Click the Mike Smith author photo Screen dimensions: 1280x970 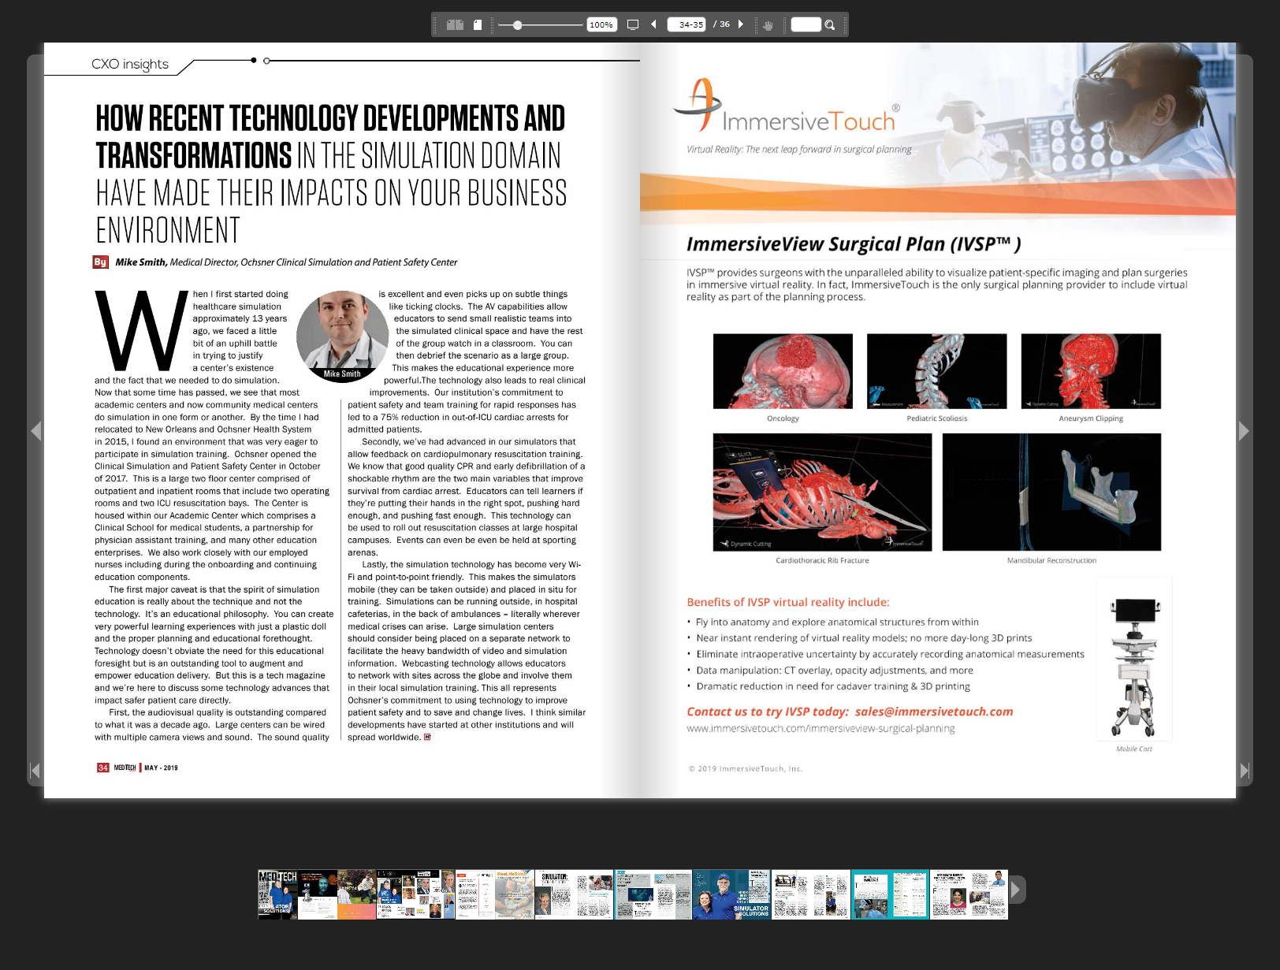click(342, 336)
